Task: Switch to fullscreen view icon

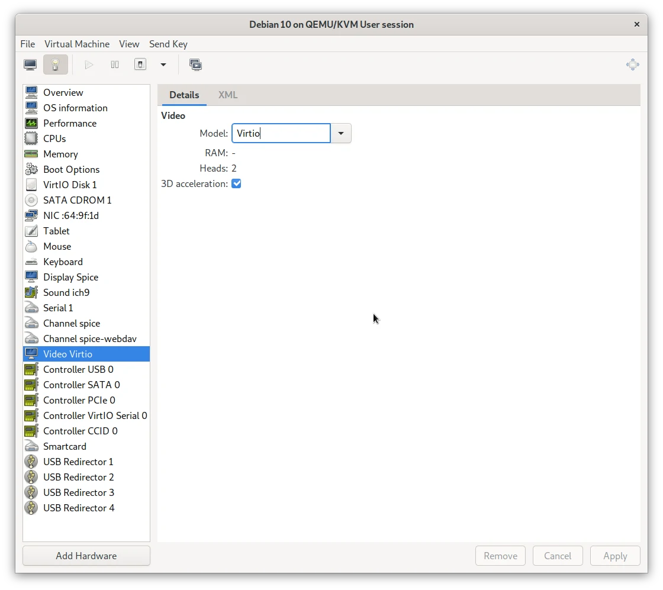Action: (x=633, y=65)
